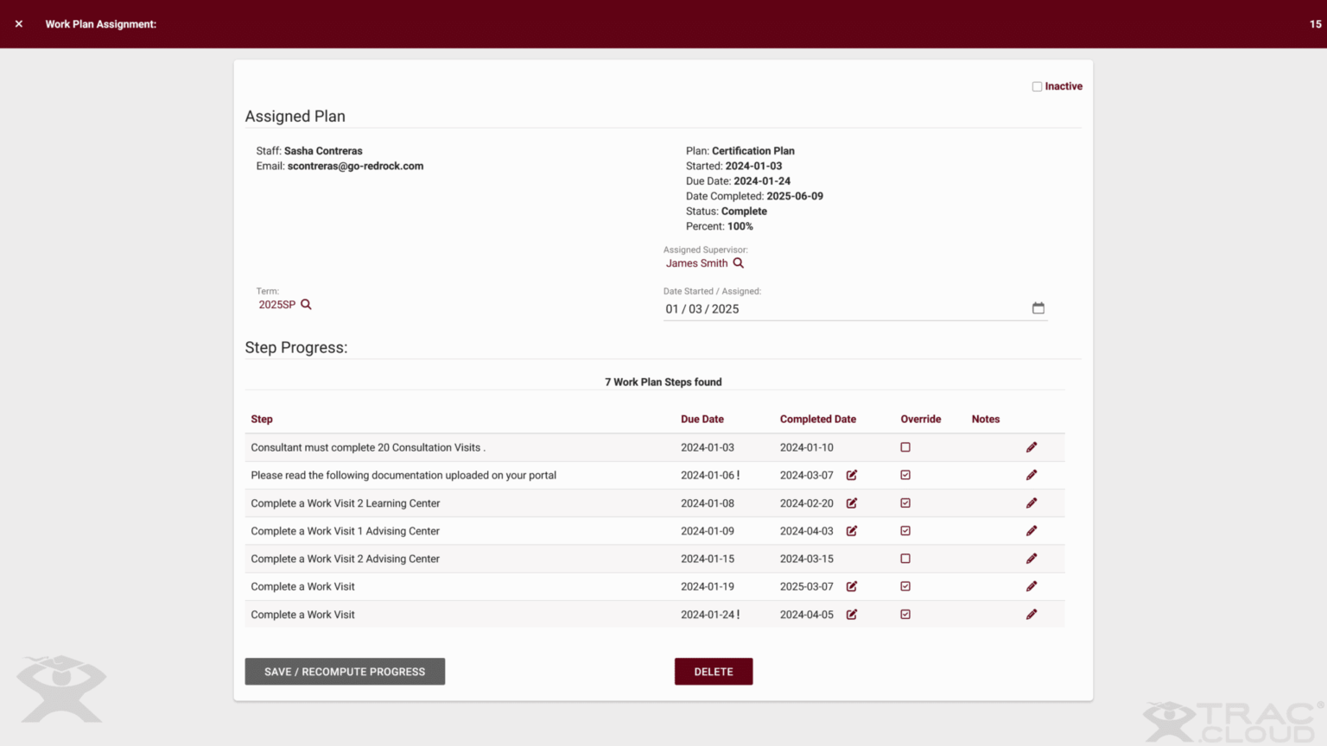Open the calendar picker for Date Started
This screenshot has width=1327, height=746.
tap(1038, 307)
